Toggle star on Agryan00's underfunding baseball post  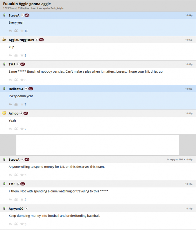[x=22, y=224]
